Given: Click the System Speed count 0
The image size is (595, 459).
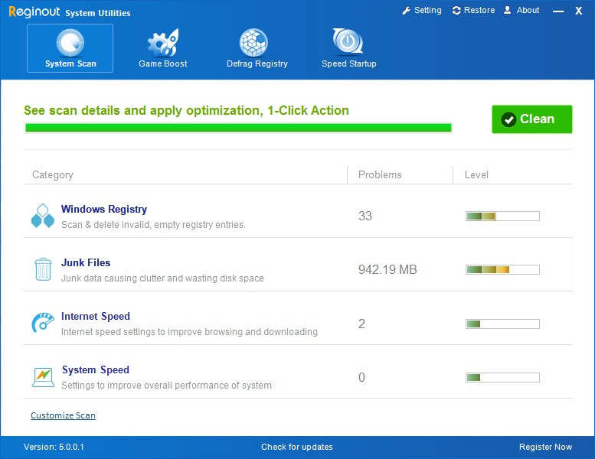Looking at the screenshot, I should coord(361,377).
